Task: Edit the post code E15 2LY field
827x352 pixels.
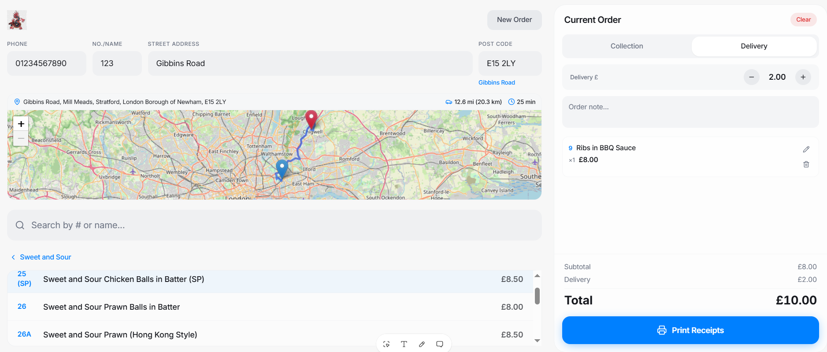Action: pos(510,63)
